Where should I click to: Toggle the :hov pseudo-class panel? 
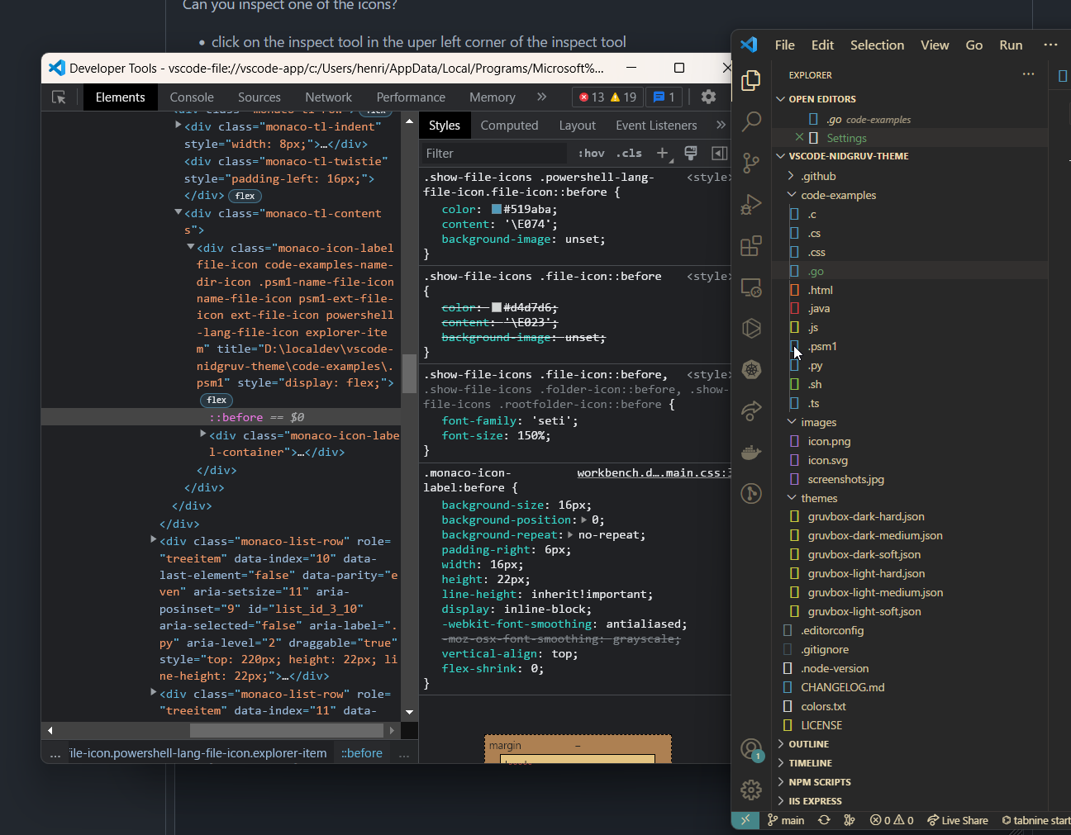pyautogui.click(x=591, y=153)
